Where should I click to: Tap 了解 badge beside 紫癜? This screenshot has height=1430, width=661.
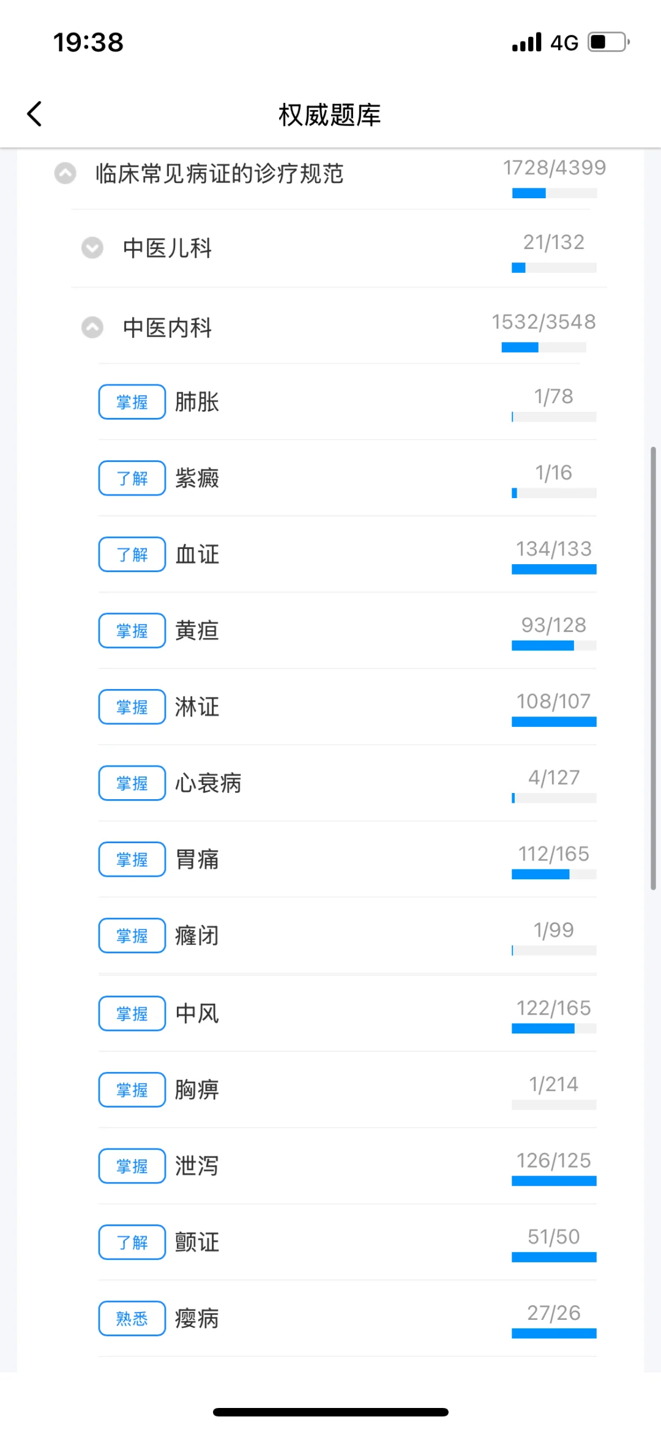(x=132, y=478)
